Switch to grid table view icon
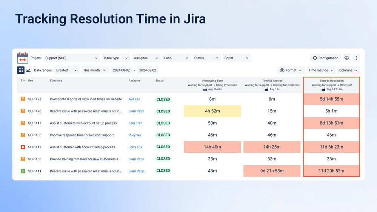This screenshot has width=377, height=212. [x=21, y=70]
